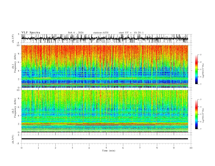Select the "Feb. 6, 2024" date label

click(76, 33)
